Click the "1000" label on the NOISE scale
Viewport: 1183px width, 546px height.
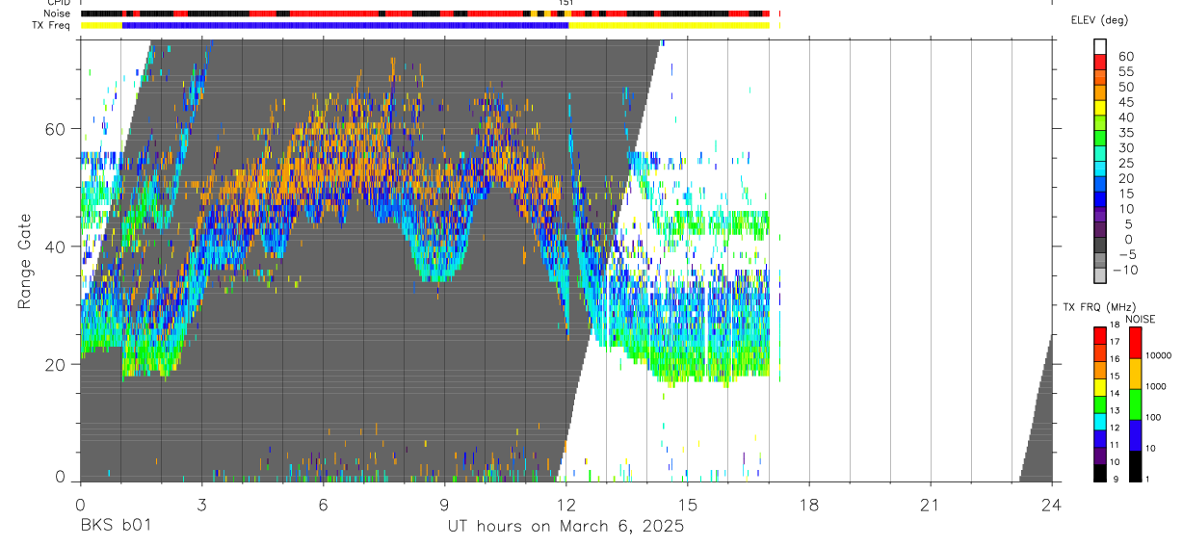pyautogui.click(x=1156, y=387)
